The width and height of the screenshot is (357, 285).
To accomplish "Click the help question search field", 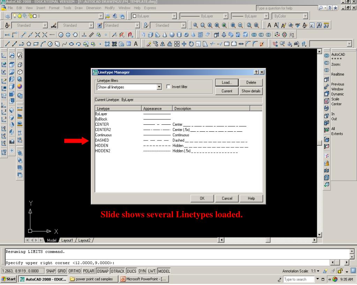I will (287, 8).
